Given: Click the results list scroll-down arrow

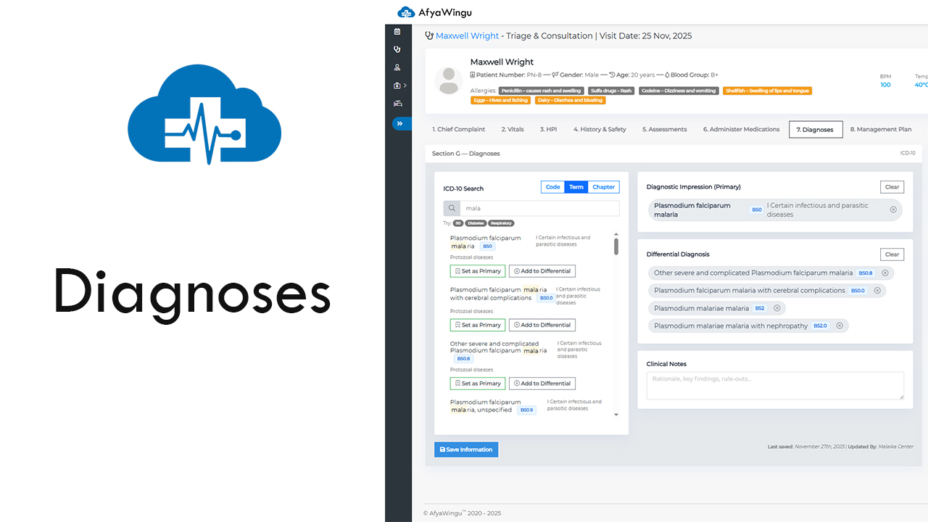Looking at the screenshot, I should (616, 415).
